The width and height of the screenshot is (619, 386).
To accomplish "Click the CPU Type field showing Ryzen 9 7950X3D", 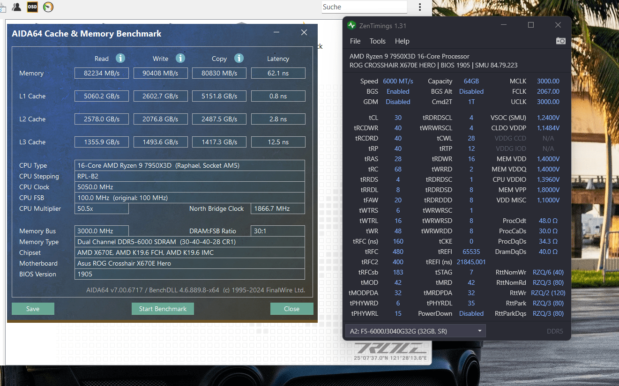I will click(190, 165).
